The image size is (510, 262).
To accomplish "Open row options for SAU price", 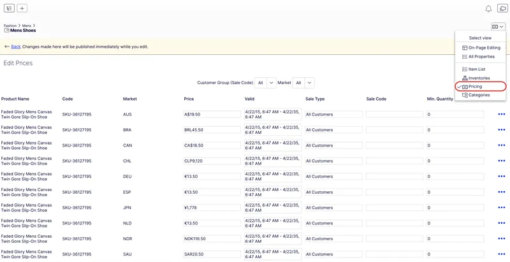I will 501,254.
